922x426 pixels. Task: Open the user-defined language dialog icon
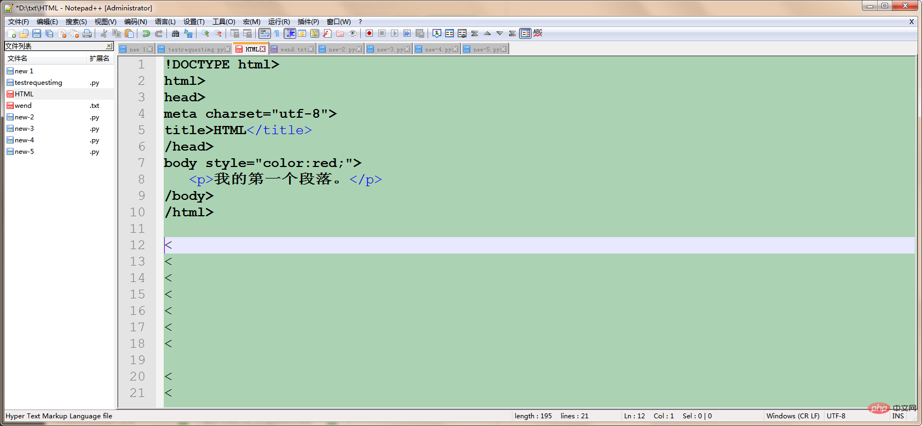click(302, 33)
